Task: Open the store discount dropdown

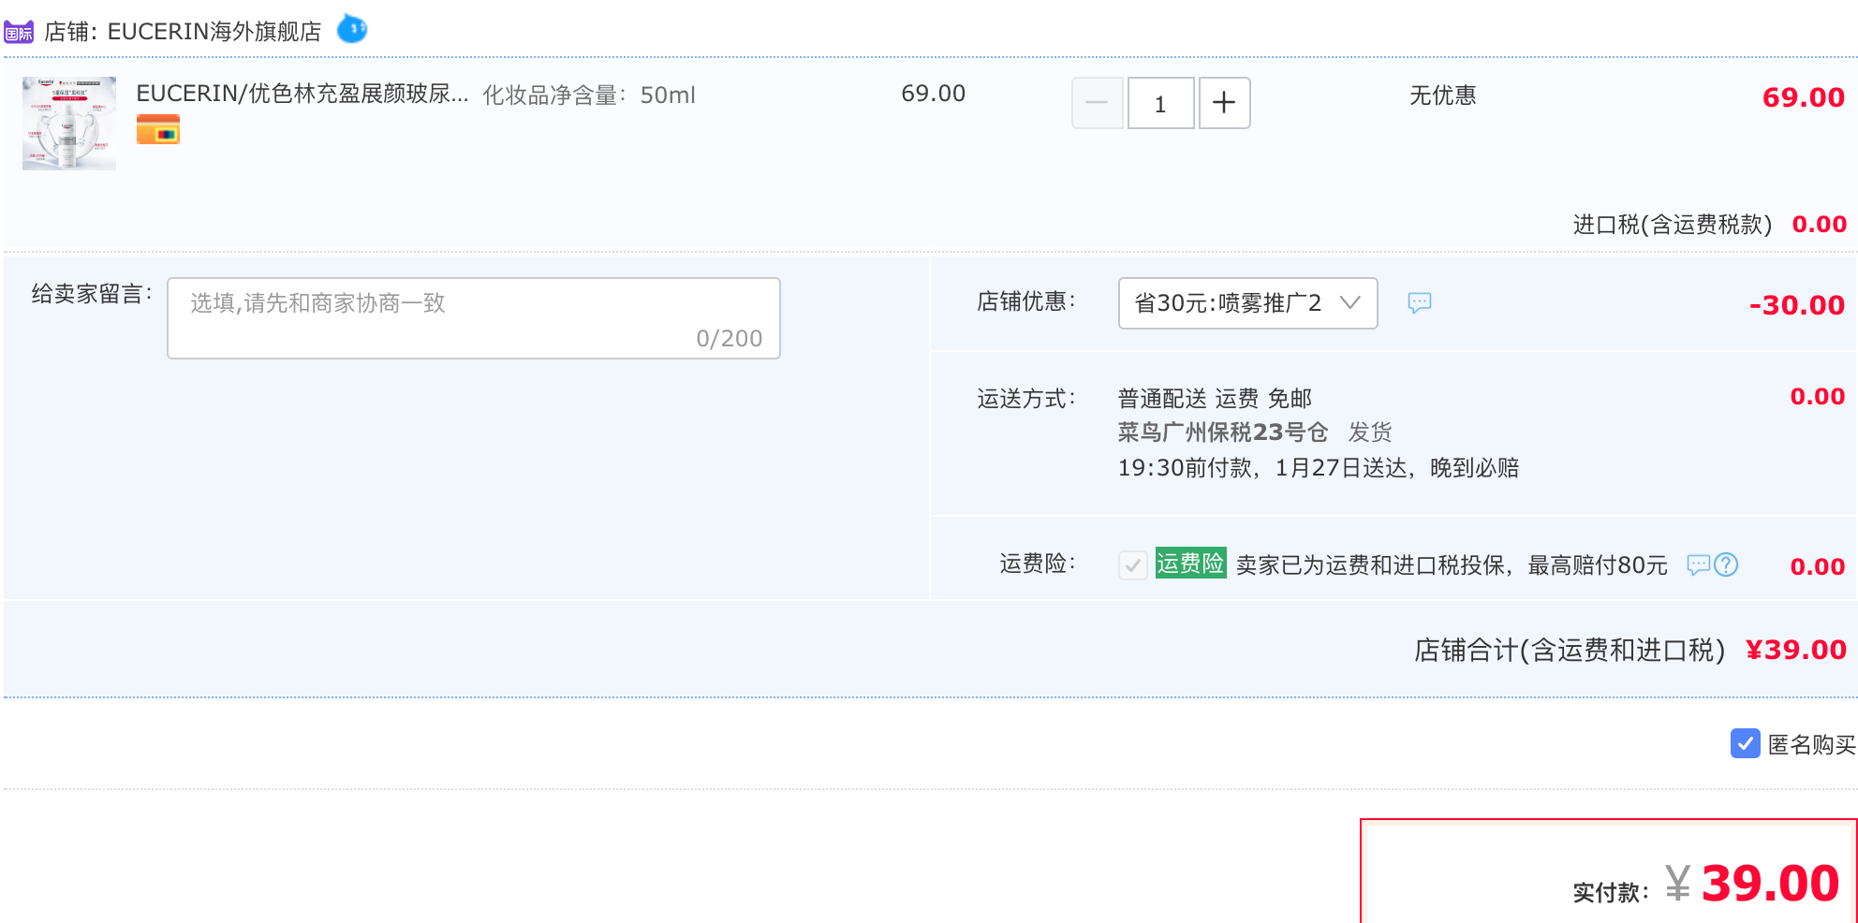Action: click(1247, 303)
